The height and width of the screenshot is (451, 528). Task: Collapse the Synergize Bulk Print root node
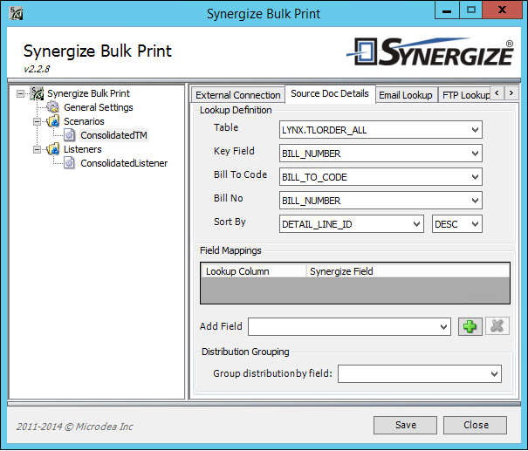coord(21,93)
